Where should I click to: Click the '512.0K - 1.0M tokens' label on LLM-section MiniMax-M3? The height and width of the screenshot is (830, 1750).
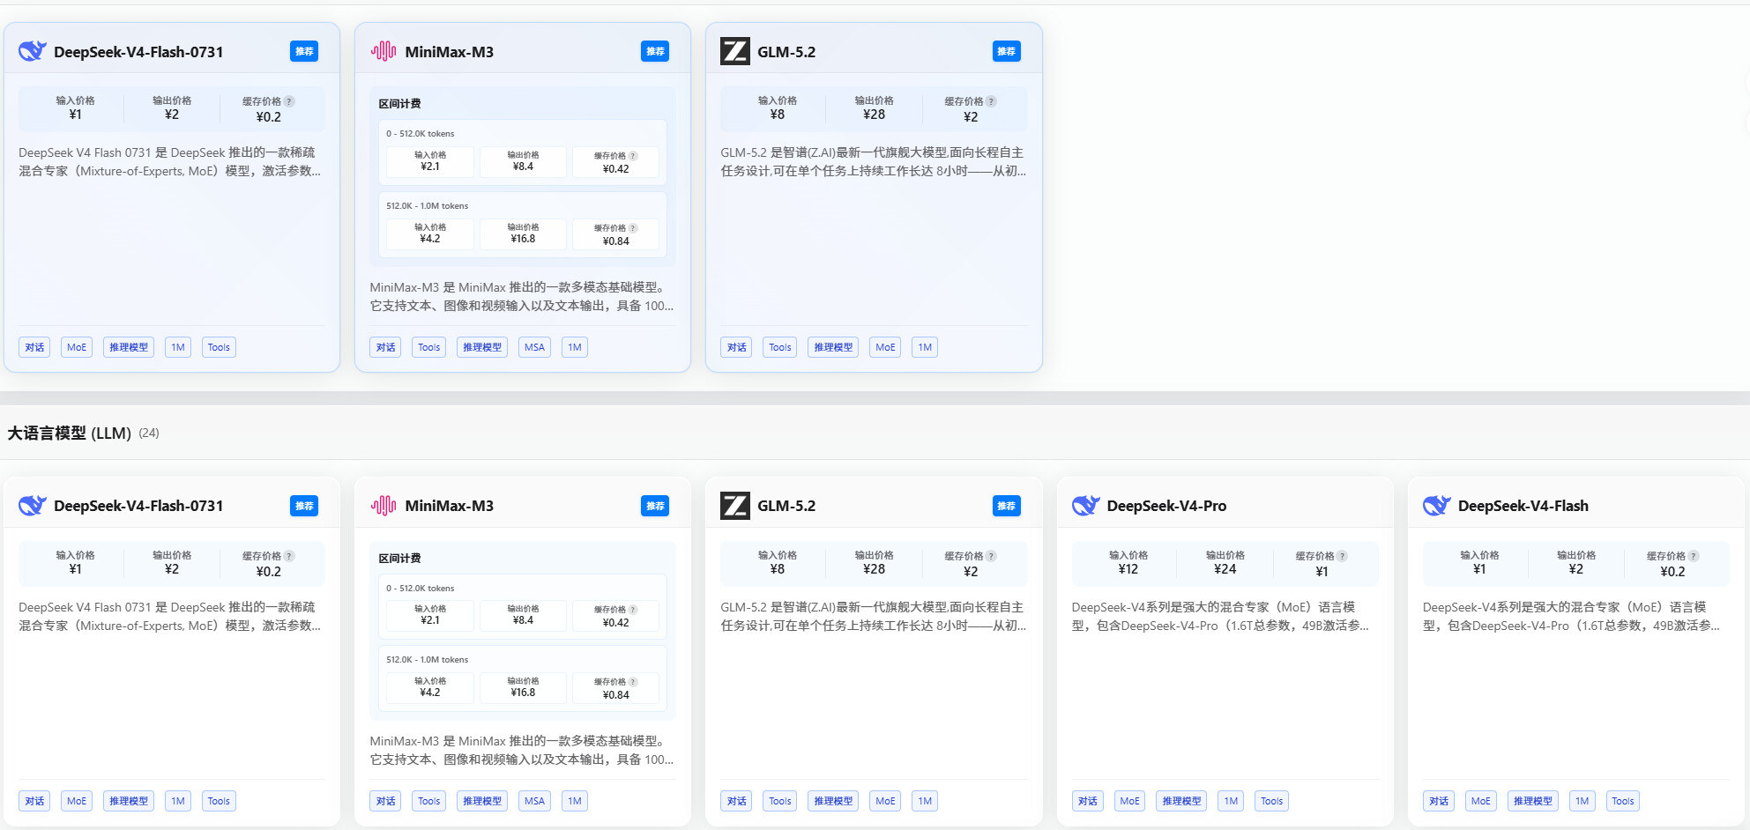click(428, 660)
